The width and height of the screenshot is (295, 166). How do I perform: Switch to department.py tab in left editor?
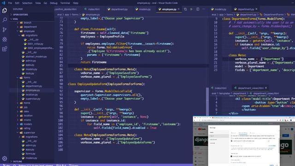click(118, 9)
